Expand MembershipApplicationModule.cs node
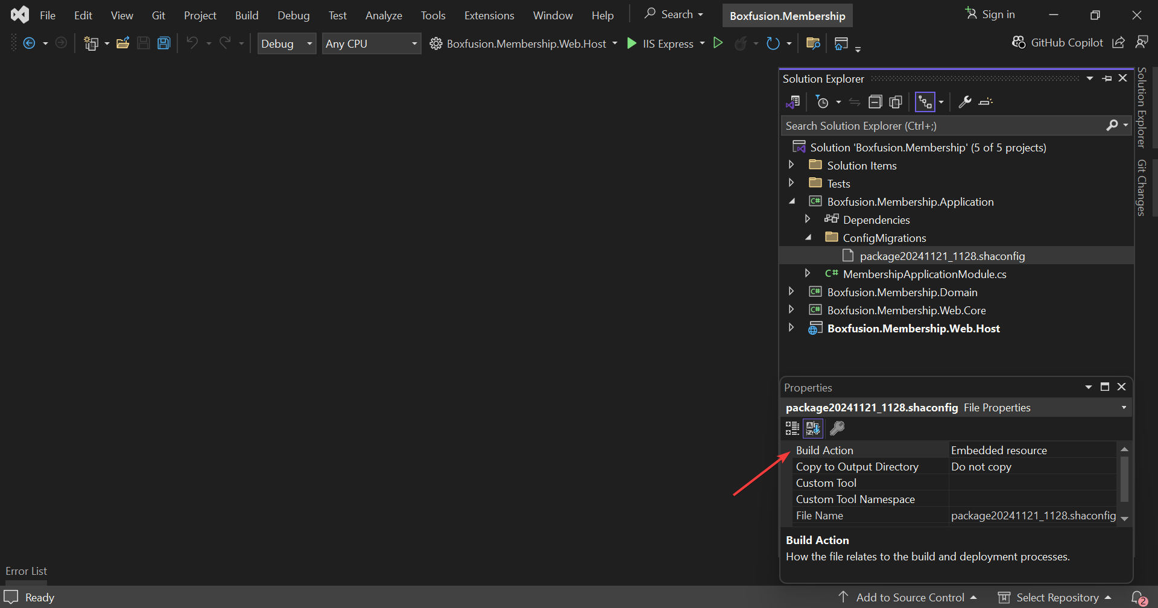 pos(808,273)
